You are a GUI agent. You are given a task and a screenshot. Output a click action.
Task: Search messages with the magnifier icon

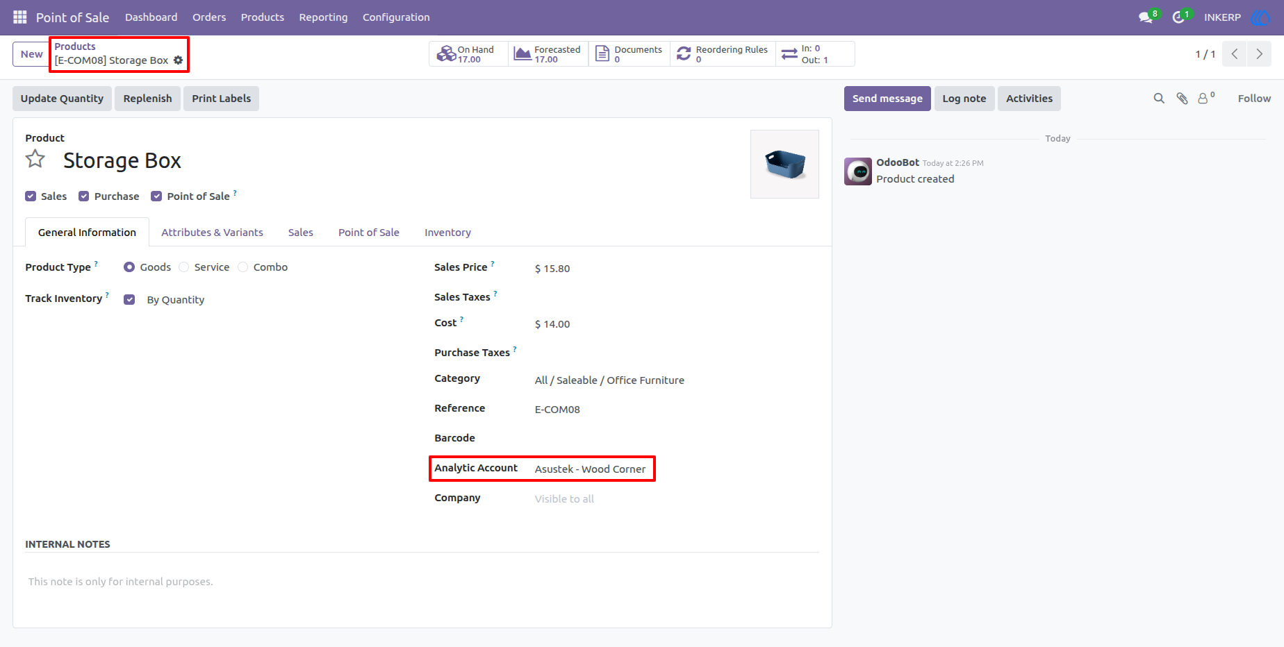(1159, 99)
